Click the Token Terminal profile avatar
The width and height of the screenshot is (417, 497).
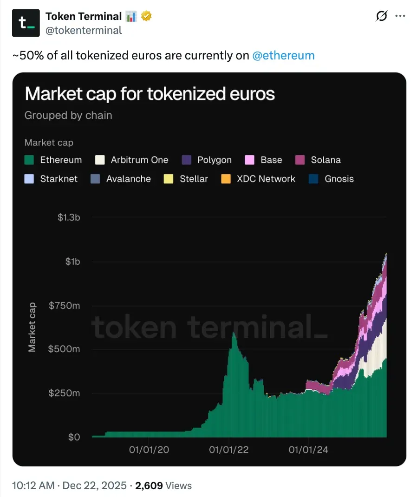pyautogui.click(x=26, y=23)
